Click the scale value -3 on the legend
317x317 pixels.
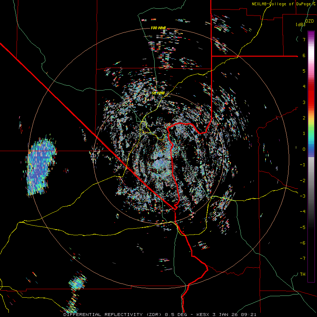(x=303, y=196)
